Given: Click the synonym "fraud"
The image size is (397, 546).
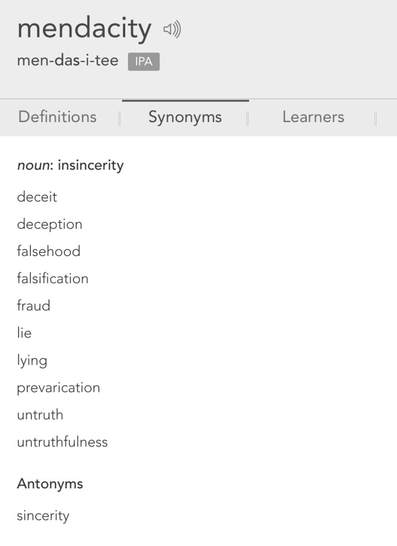Looking at the screenshot, I should coord(34,306).
